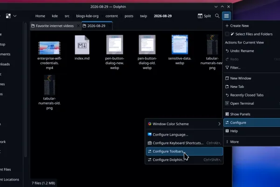Screen dimensions: 280x187
Task: Click the More three-dots icon
Action: (x=227, y=142)
